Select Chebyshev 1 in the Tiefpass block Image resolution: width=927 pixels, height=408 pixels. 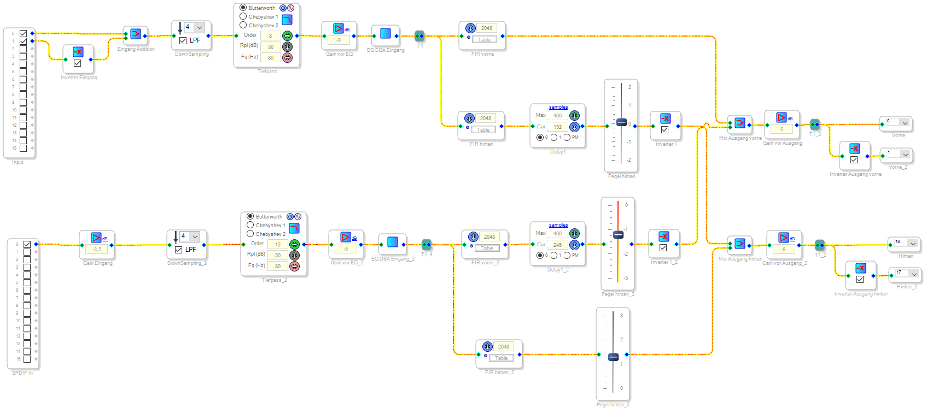(243, 16)
